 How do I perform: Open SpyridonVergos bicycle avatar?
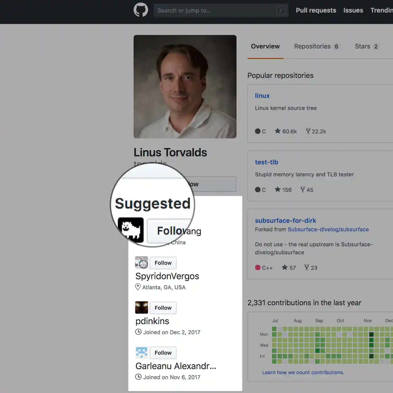pyautogui.click(x=141, y=263)
